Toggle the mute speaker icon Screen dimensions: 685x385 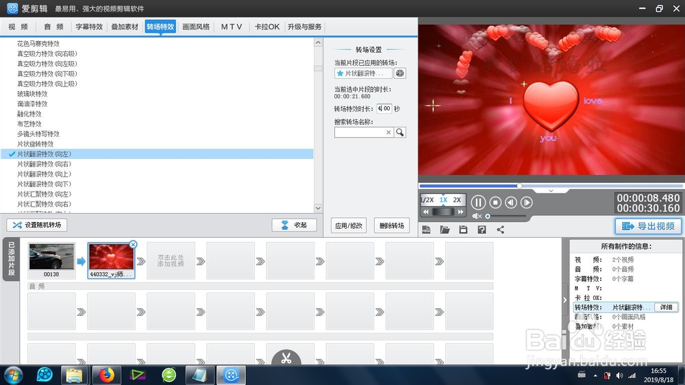click(x=477, y=216)
